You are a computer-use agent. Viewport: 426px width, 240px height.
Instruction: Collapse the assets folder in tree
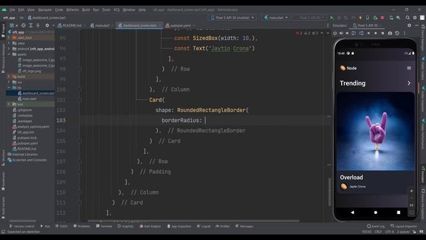coord(9,54)
